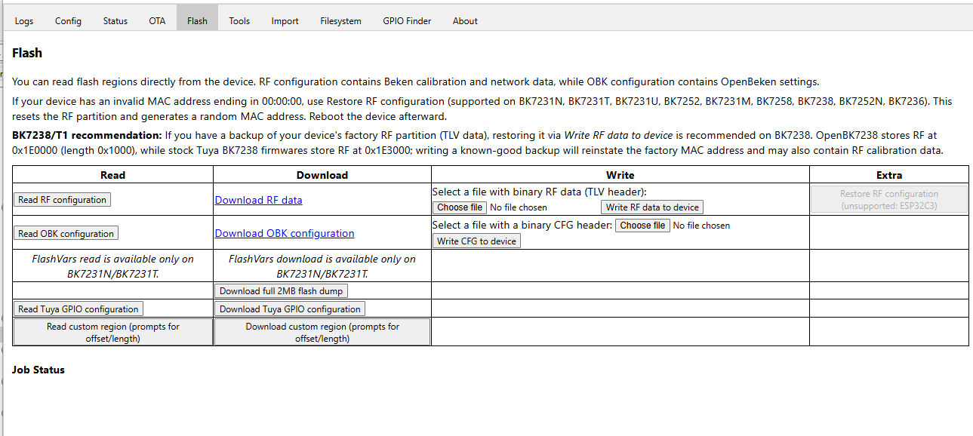Choose file for binary CFG header
Viewport: 973px width, 436px height.
(642, 226)
